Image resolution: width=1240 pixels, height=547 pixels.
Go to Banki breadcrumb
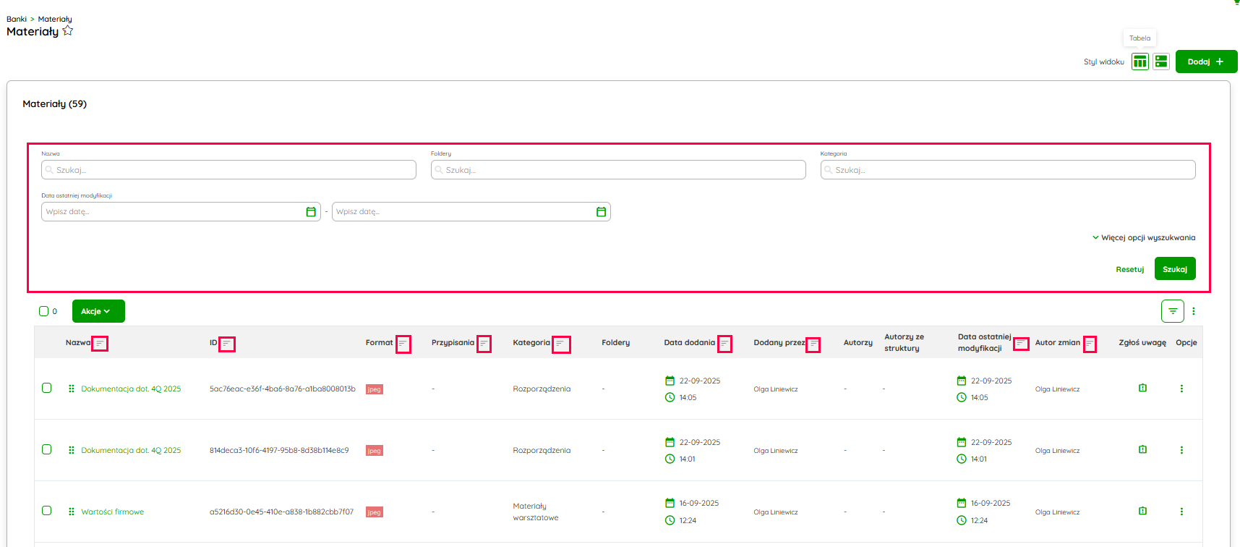coord(16,20)
